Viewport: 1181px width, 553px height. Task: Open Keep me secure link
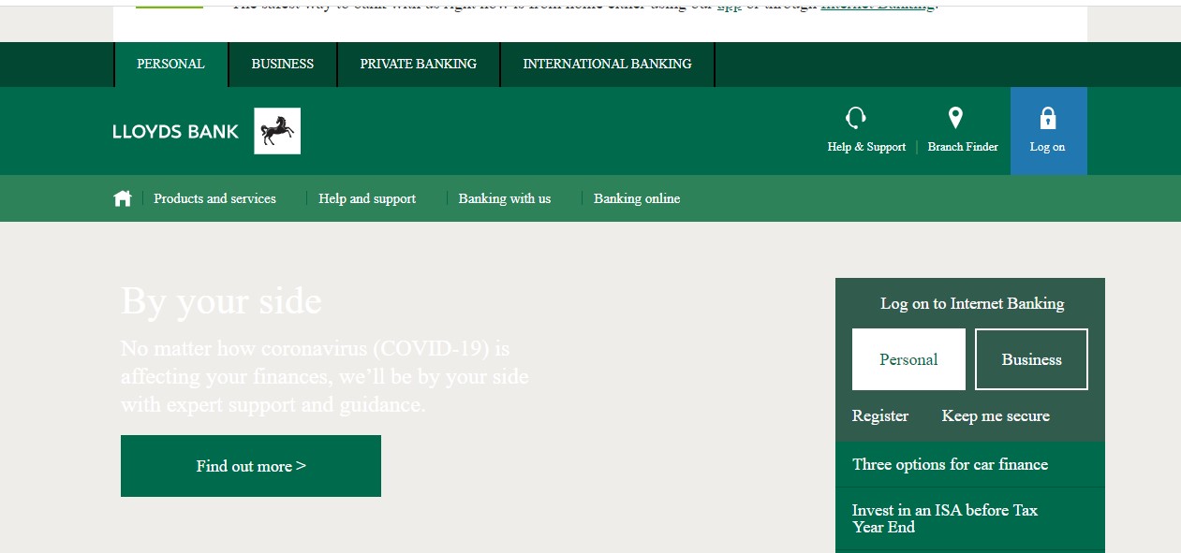996,416
